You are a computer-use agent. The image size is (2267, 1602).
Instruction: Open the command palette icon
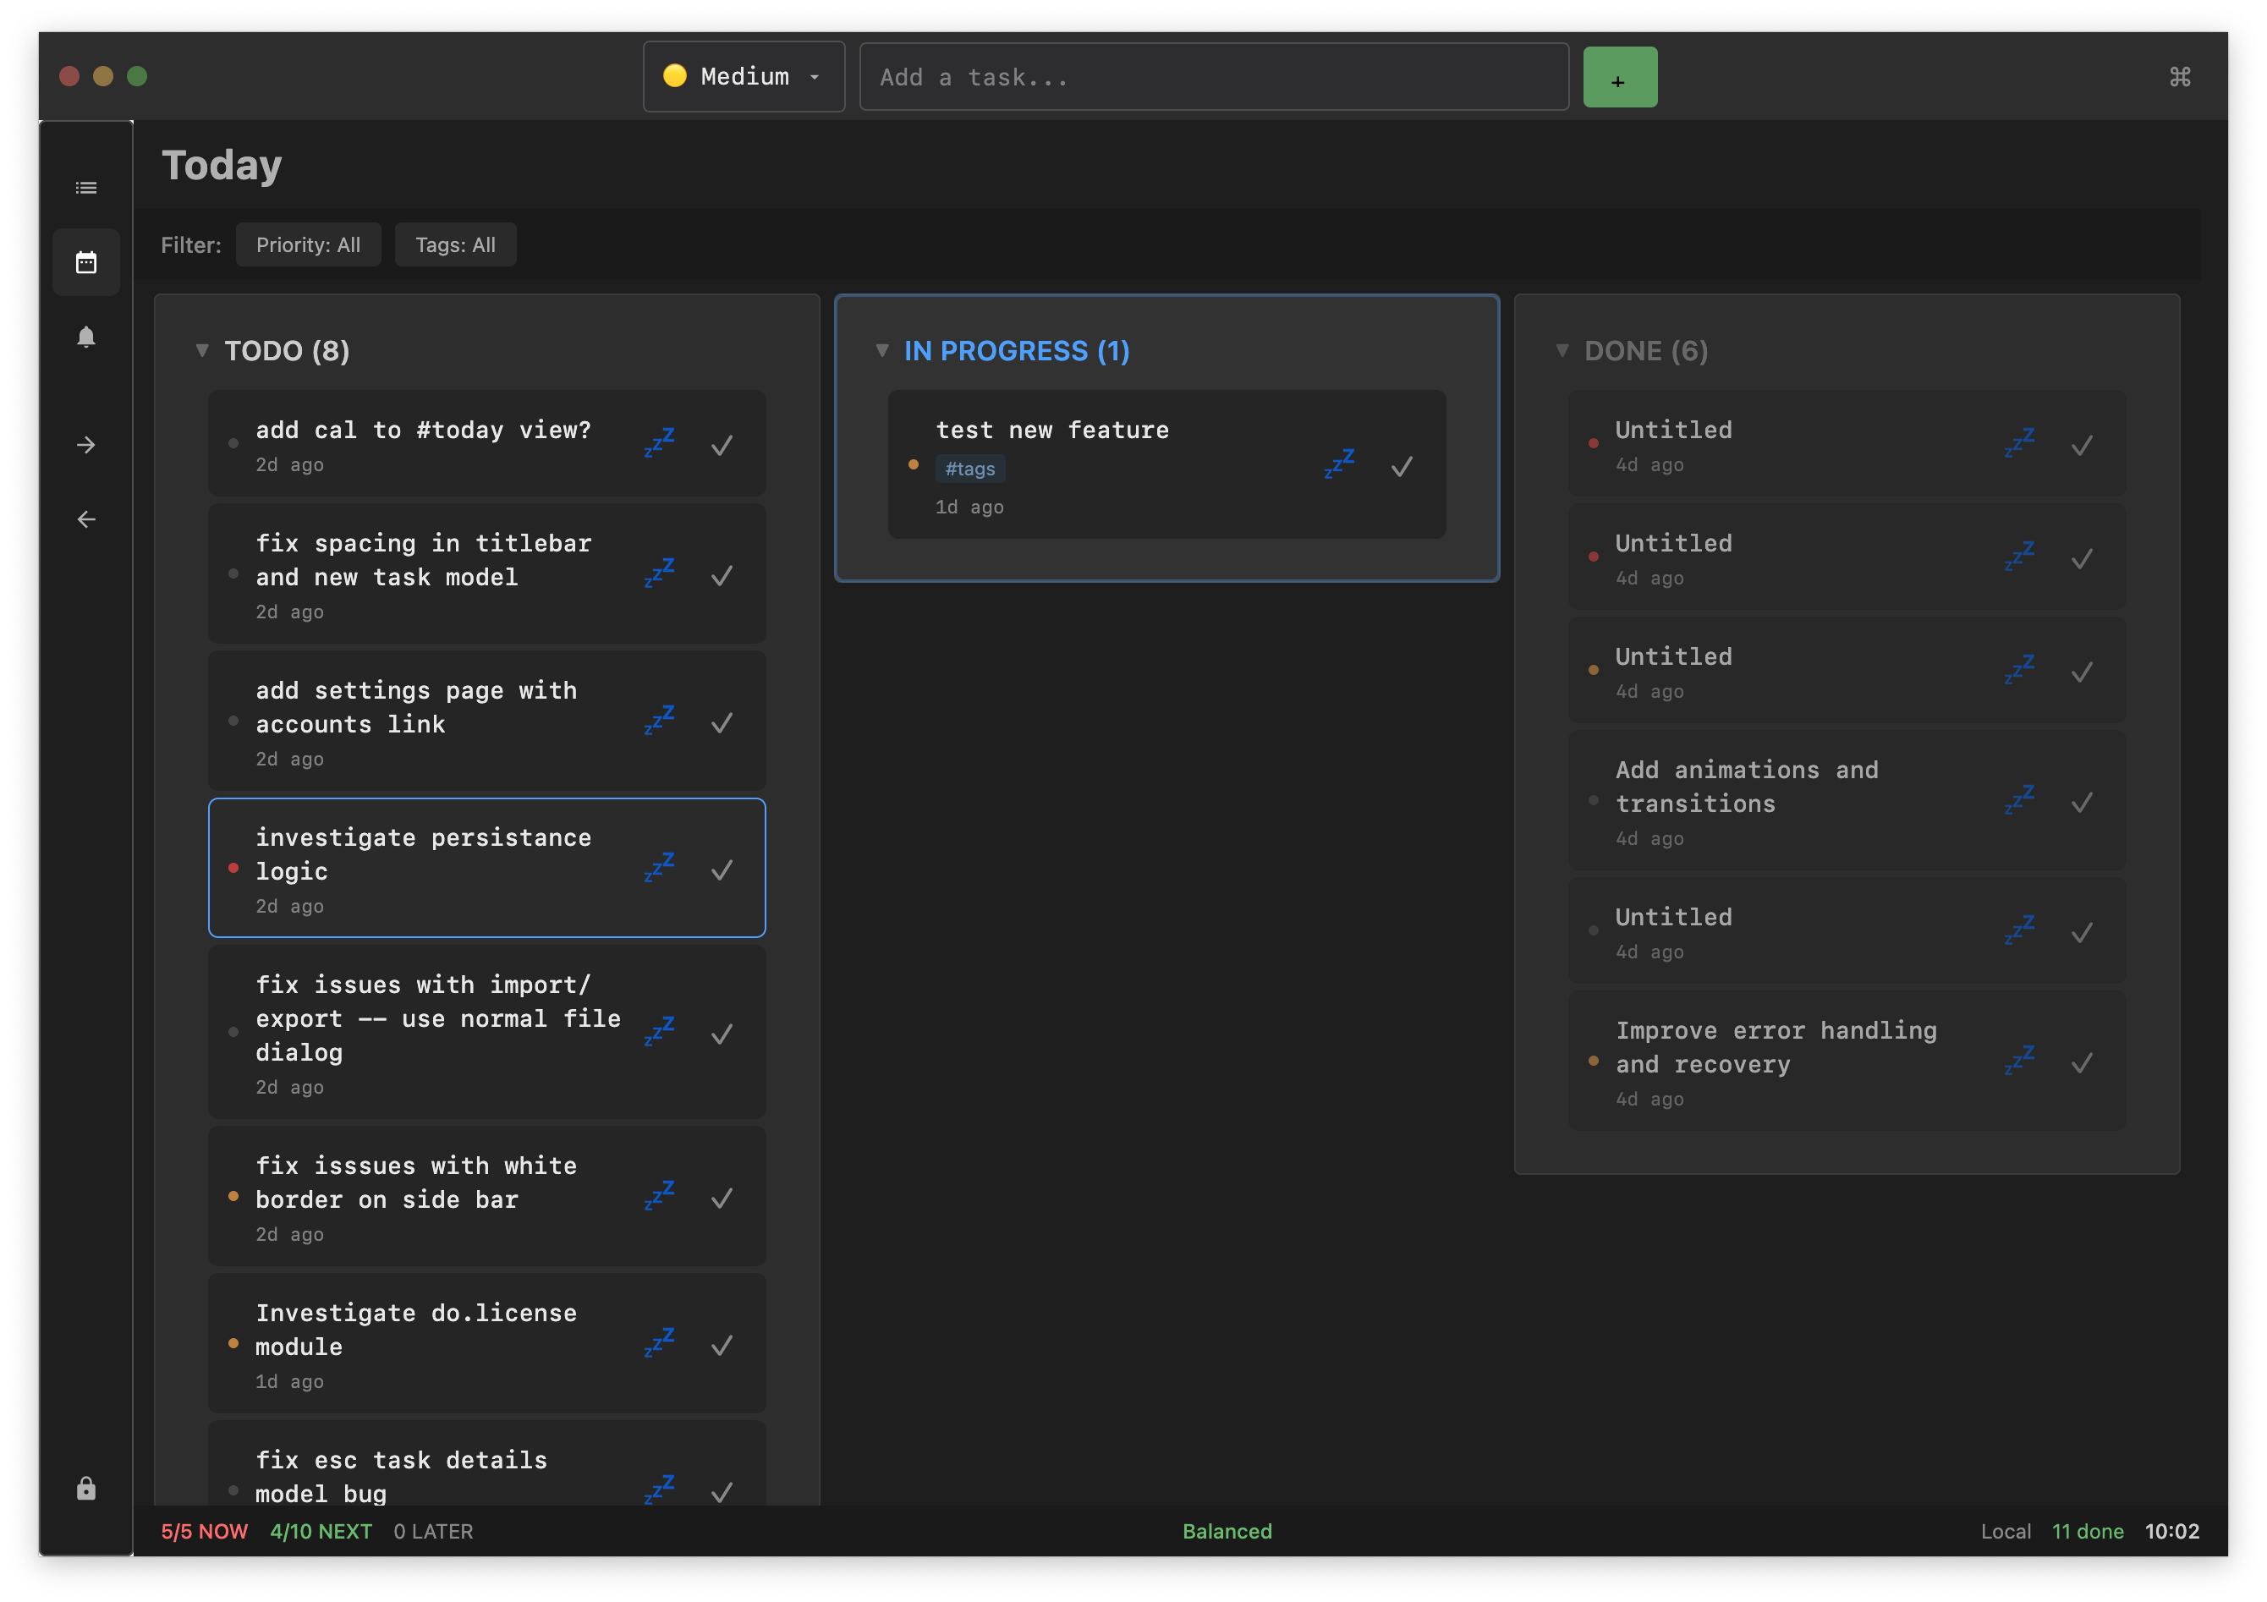(2179, 77)
